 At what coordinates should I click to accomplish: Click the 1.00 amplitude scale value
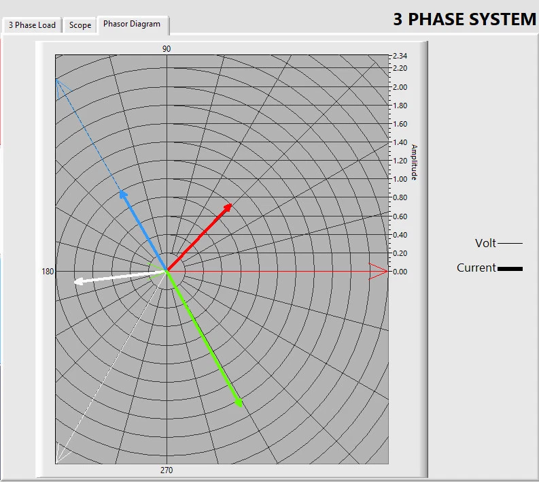pos(400,179)
